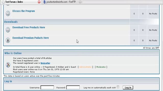Click the 'We have 2 registered users' text
The image size is (163, 91).
[x=25, y=61]
